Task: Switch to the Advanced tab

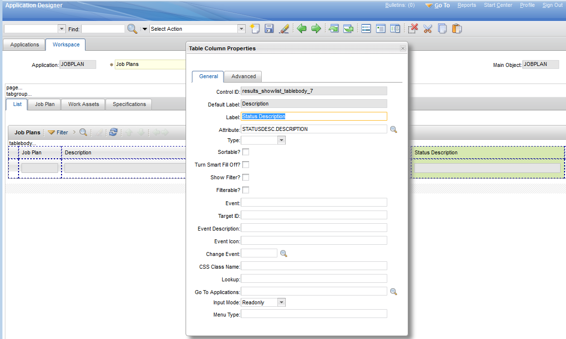Action: [x=243, y=76]
